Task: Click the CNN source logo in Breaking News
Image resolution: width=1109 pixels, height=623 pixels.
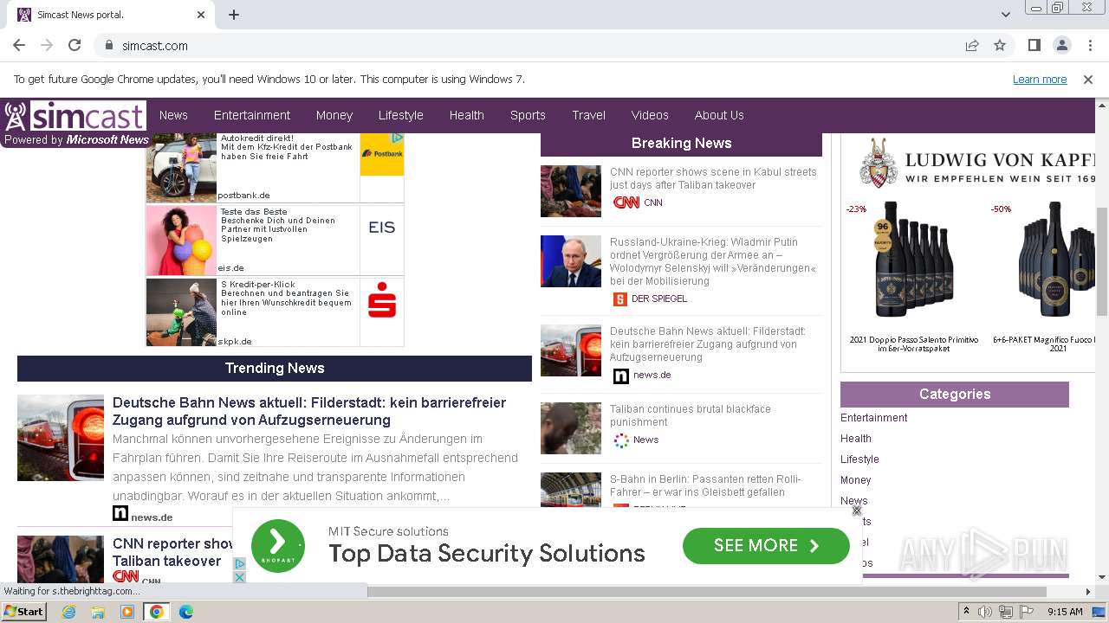Action: click(x=626, y=202)
